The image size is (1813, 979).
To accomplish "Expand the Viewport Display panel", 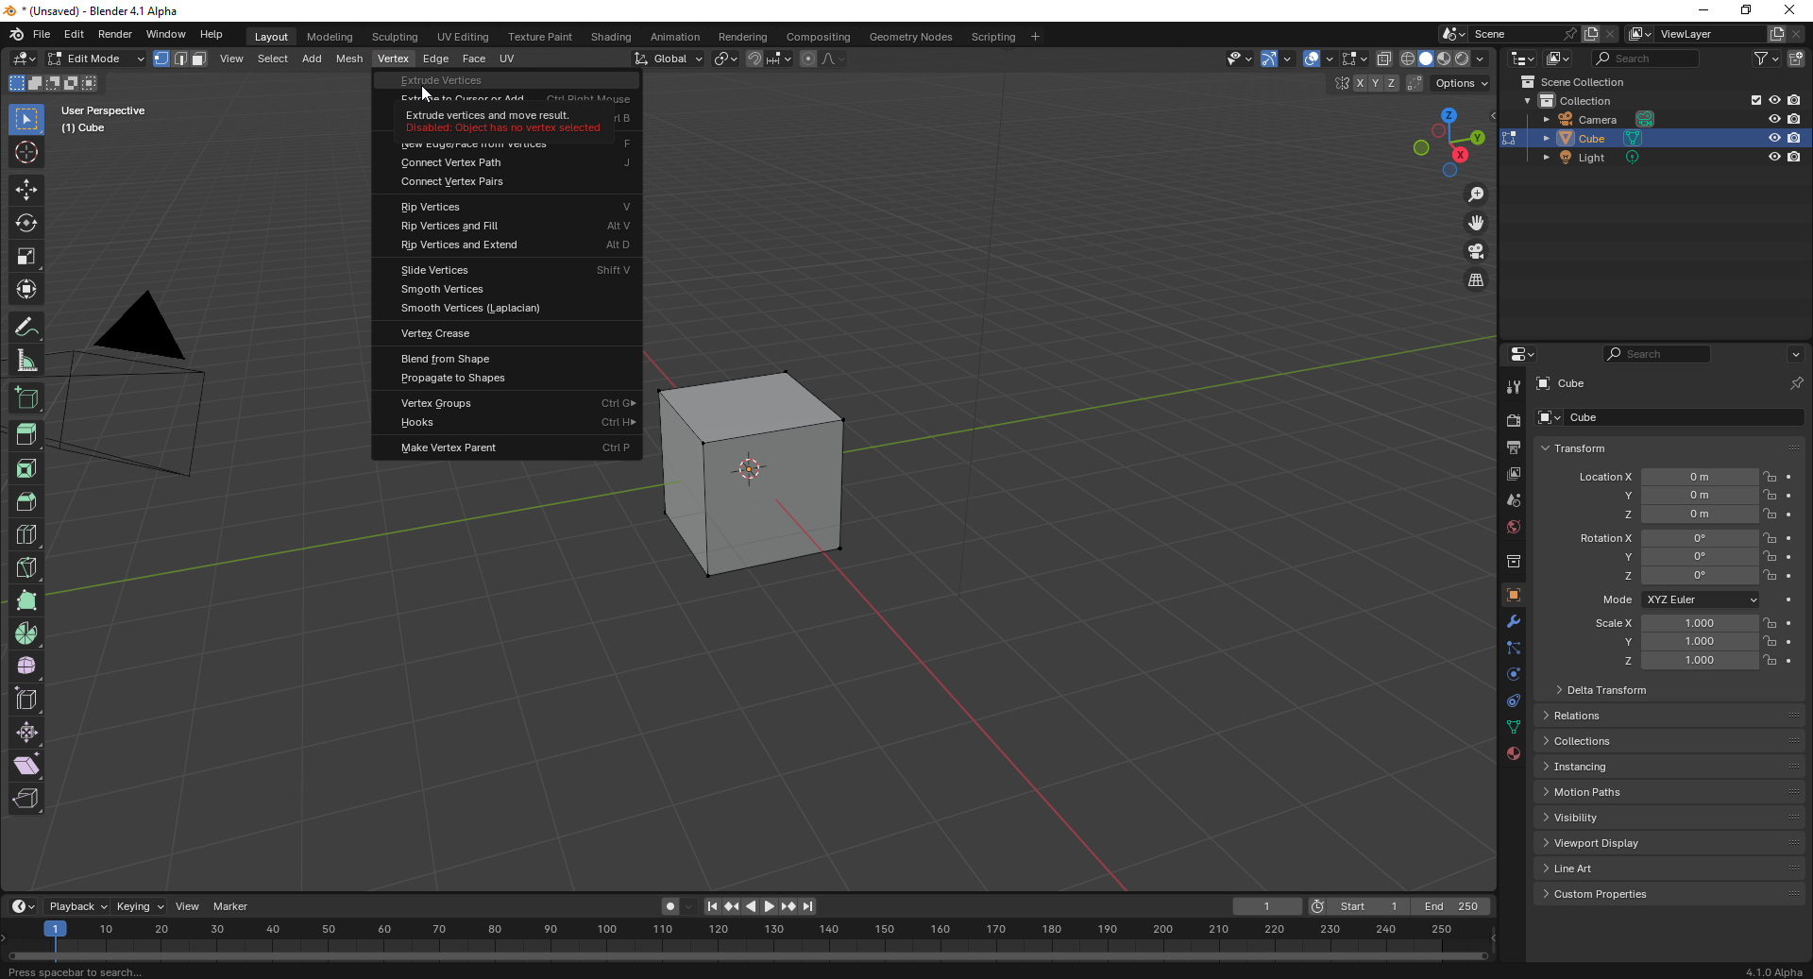I will coord(1596,843).
